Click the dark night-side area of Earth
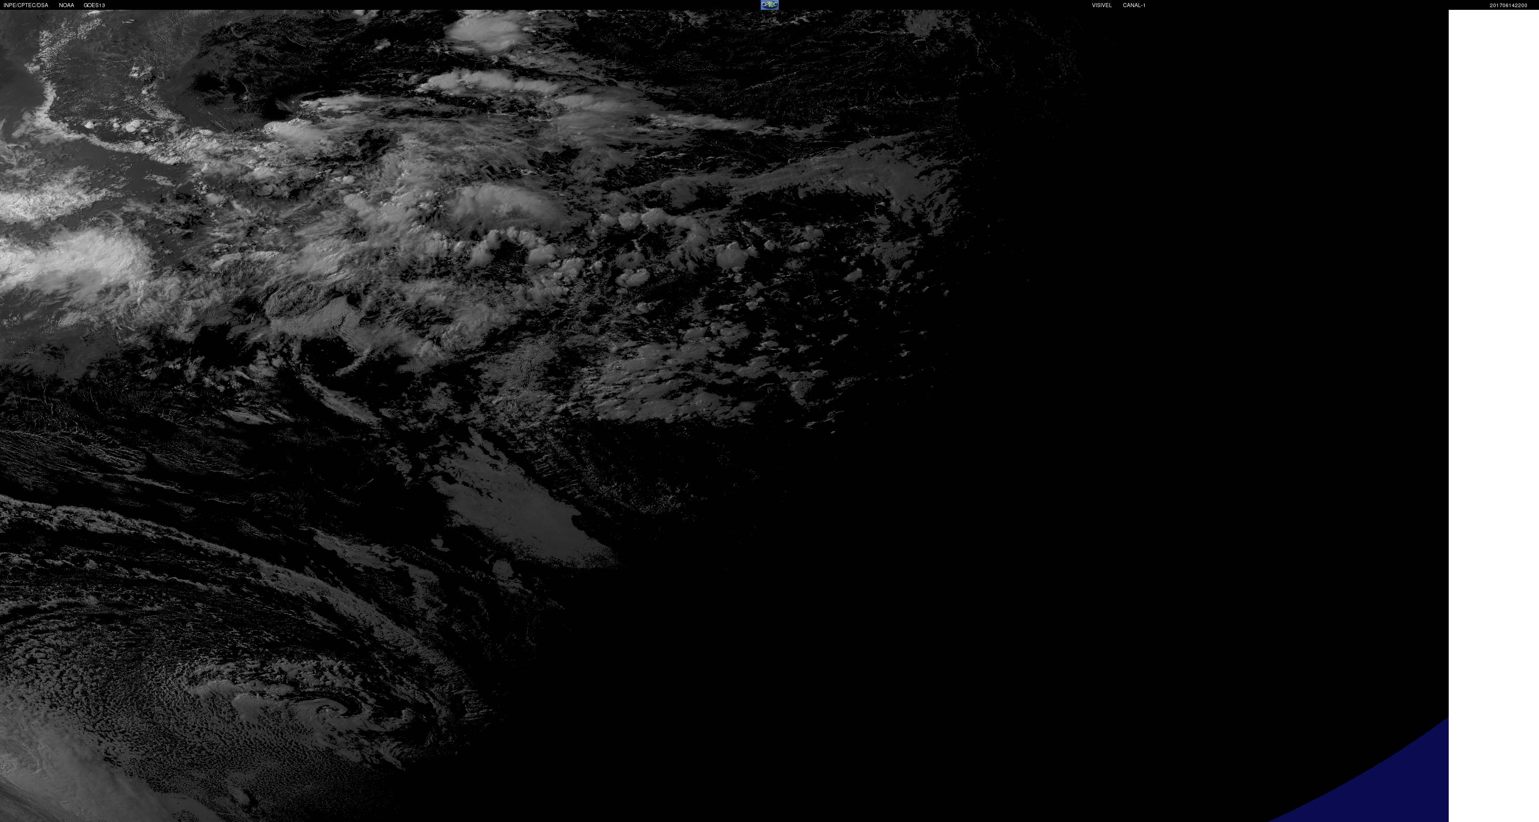 coord(1075,478)
